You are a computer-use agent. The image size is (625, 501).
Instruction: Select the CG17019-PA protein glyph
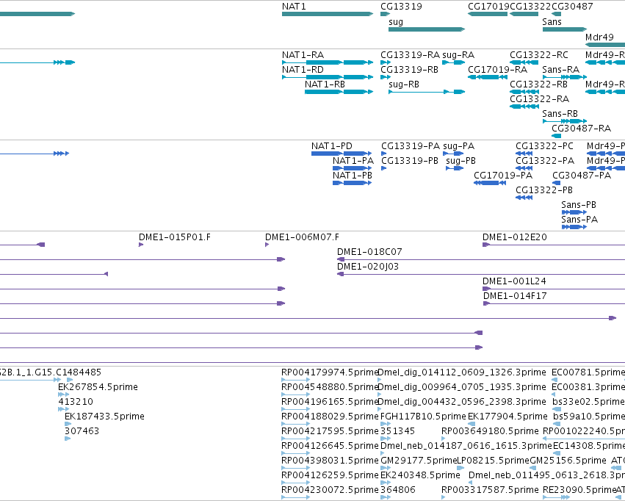click(489, 183)
